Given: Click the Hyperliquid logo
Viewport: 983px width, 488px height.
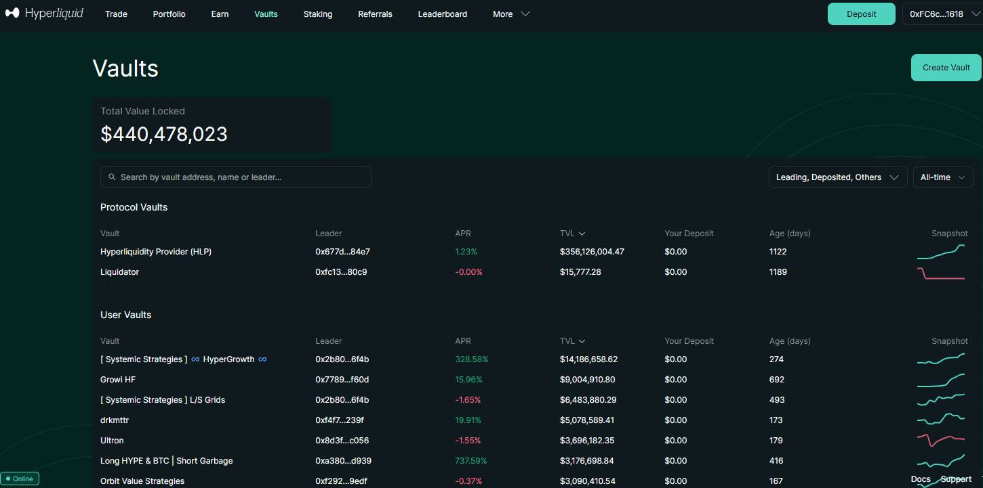Looking at the screenshot, I should click(x=45, y=14).
